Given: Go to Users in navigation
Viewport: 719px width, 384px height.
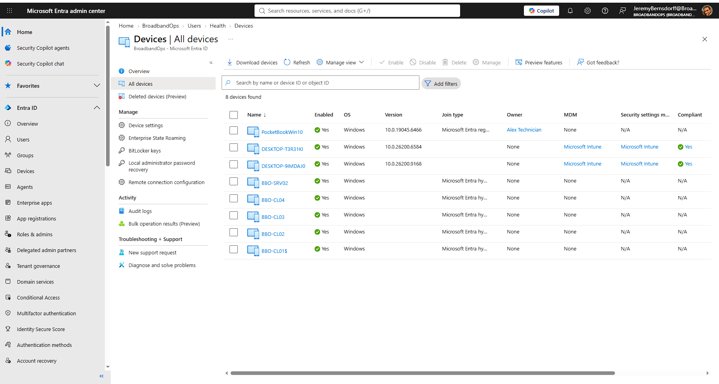Looking at the screenshot, I should [x=23, y=139].
